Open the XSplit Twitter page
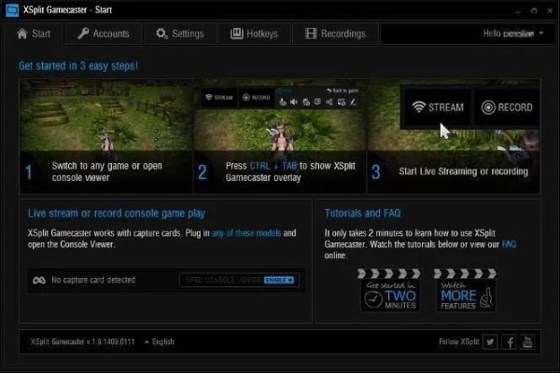Image resolution: width=560 pixels, height=373 pixels. (490, 342)
